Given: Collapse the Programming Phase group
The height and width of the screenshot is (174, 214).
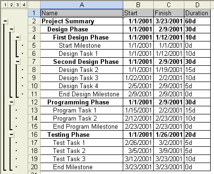Looking at the screenshot, I should click(11, 102).
